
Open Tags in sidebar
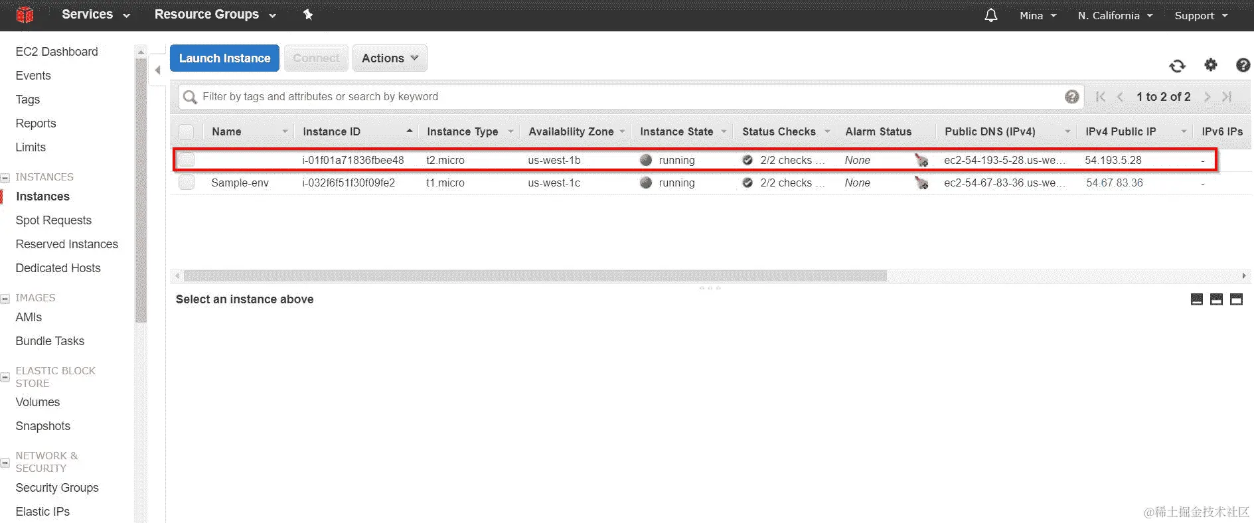click(x=28, y=100)
